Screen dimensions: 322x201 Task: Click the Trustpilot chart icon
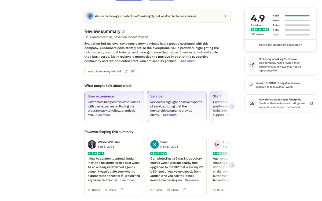pyautogui.click(x=252, y=103)
